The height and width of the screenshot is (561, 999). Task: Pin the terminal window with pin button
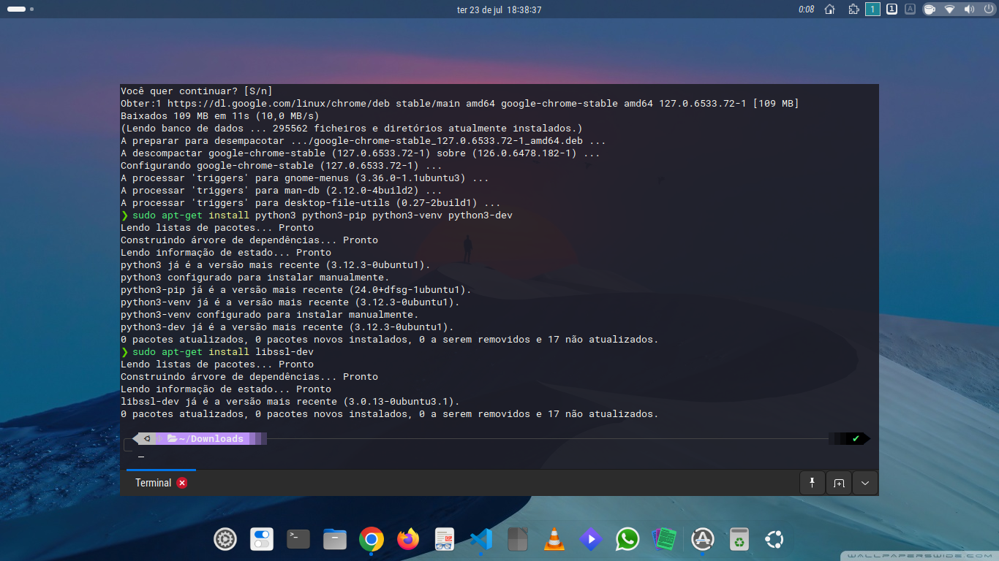coord(812,483)
